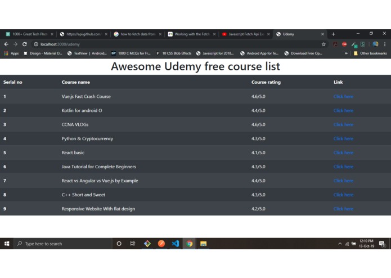Screen dimensions: 391x278
Task: Open the Android App for Te... bookmark
Action: [x=259, y=53]
